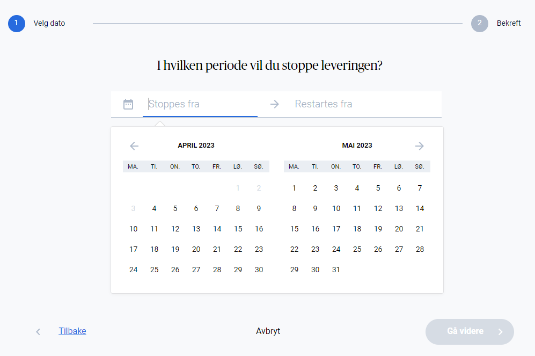Select April 4 in the calendar
The width and height of the screenshot is (535, 356).
(x=154, y=208)
